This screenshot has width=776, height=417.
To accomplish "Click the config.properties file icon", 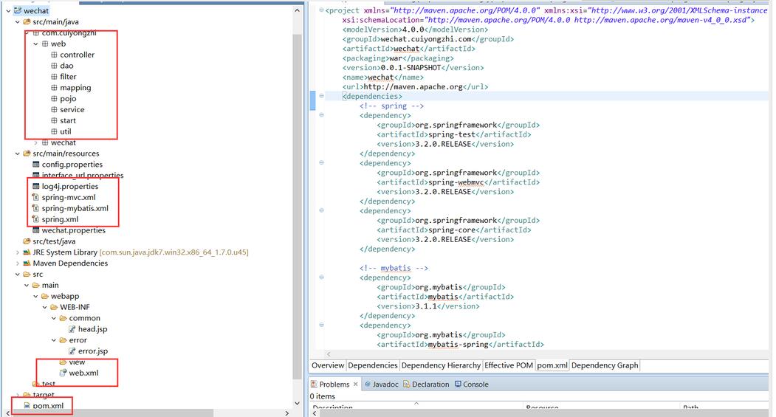I will (x=35, y=165).
